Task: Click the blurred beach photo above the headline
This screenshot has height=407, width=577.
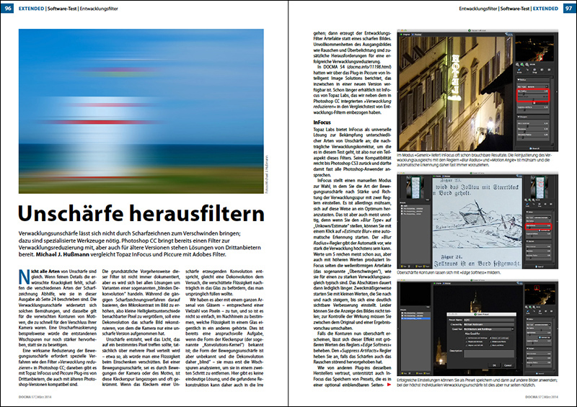Action: pyautogui.click(x=141, y=111)
